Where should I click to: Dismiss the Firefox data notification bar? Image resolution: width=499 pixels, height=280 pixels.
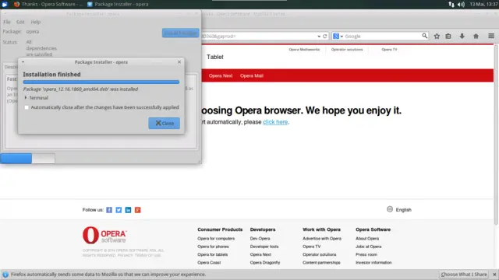(494, 275)
